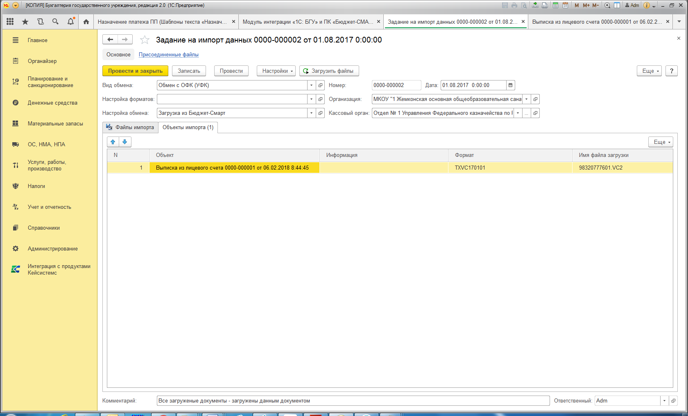Open favorites star in top toolbar
The height and width of the screenshot is (416, 688).
(x=25, y=22)
